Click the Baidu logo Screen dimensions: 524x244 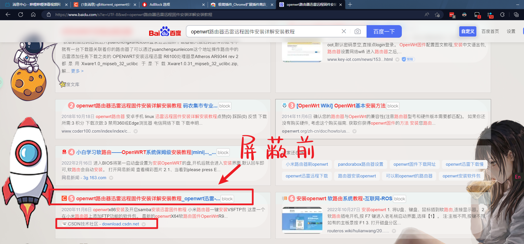point(165,31)
